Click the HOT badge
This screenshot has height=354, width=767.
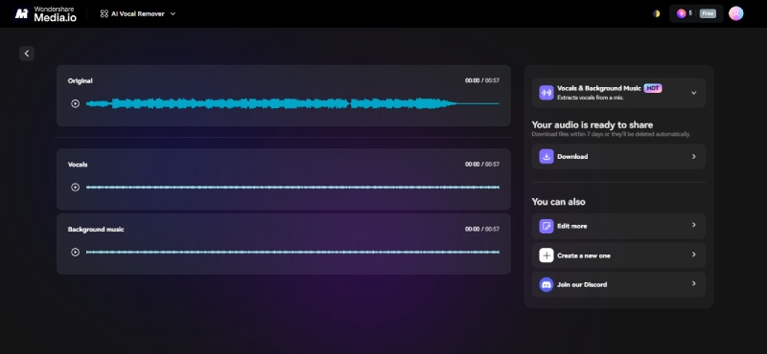click(653, 88)
